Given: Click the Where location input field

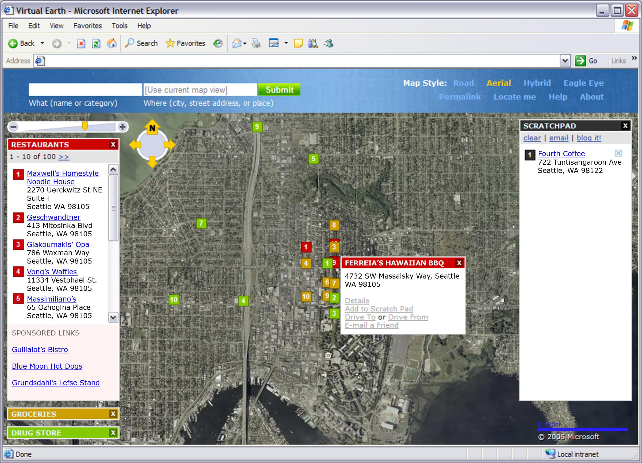Looking at the screenshot, I should pyautogui.click(x=200, y=90).
